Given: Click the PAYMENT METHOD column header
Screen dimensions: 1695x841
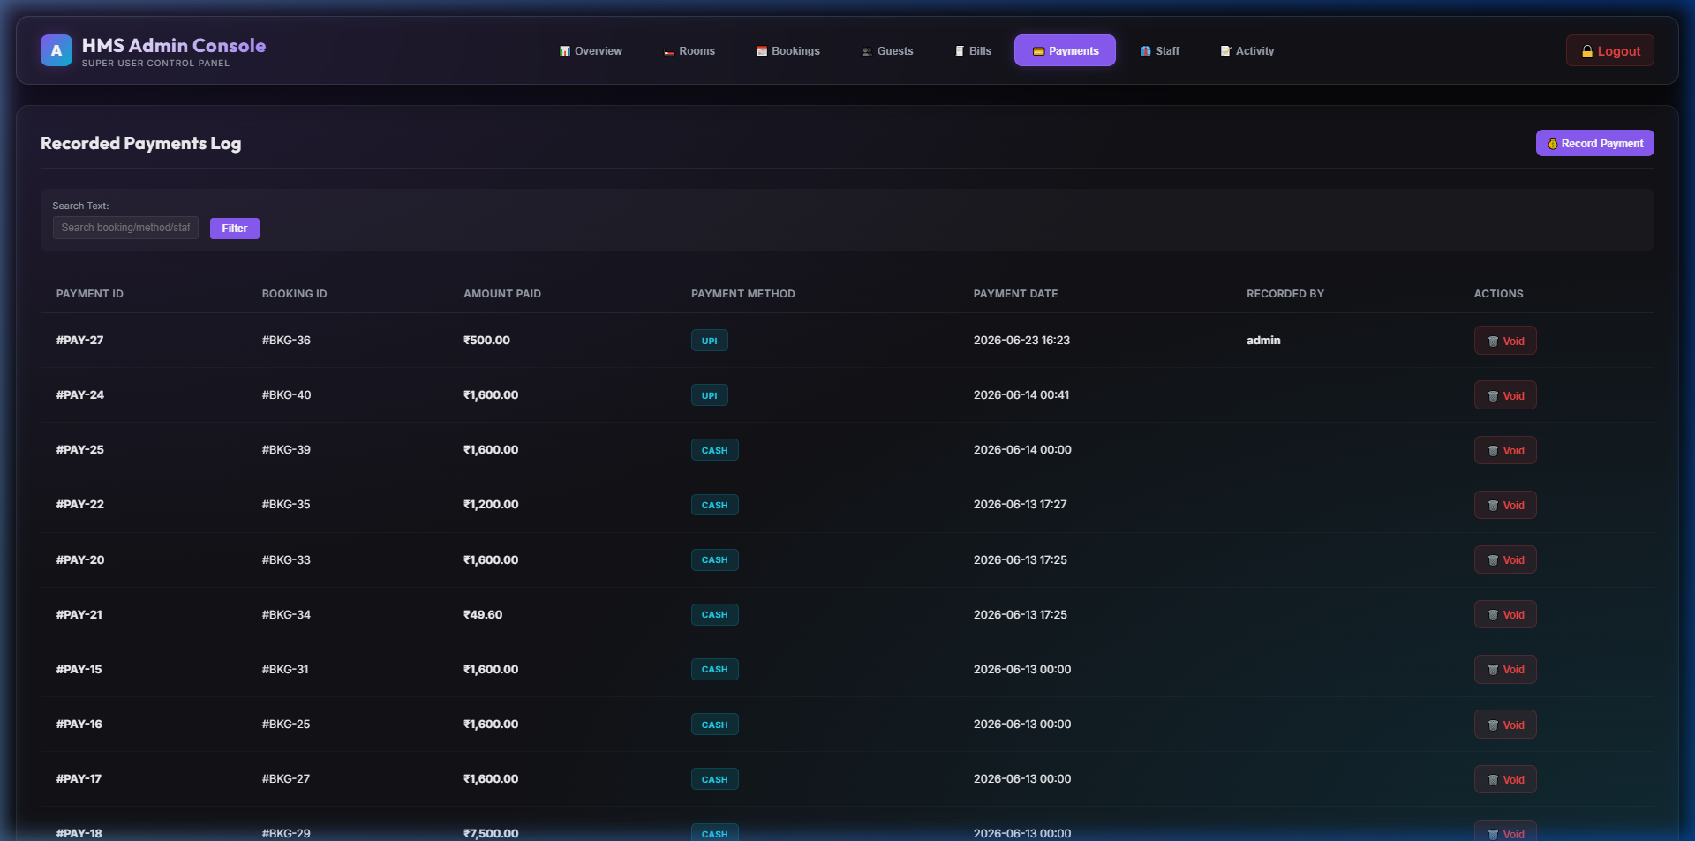Looking at the screenshot, I should [x=743, y=294].
